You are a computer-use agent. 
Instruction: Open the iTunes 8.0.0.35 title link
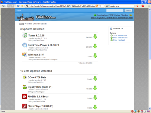(36, 35)
